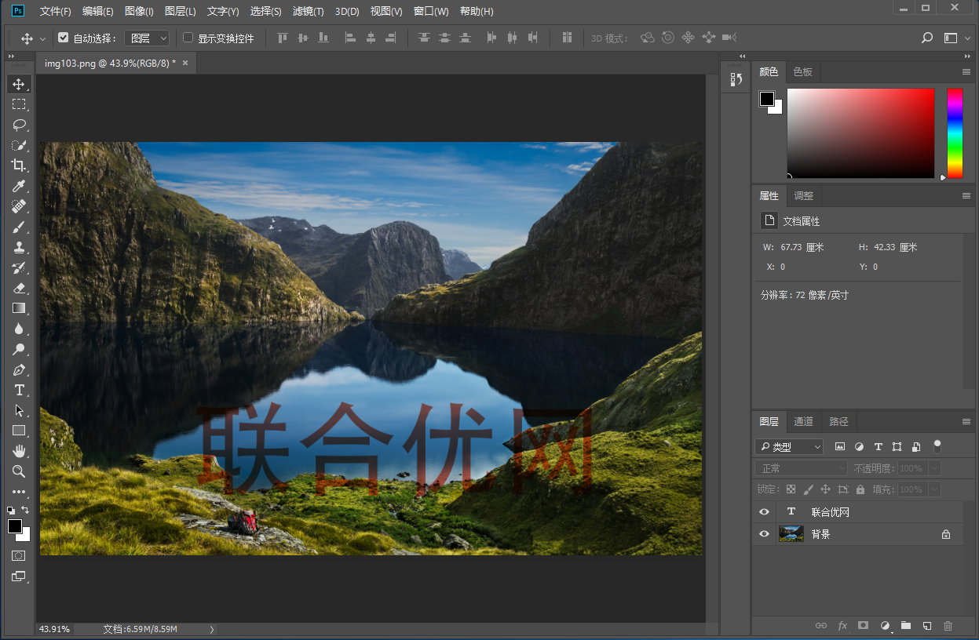979x640 pixels.
Task: Toggle Quick Mask mode
Action: [19, 555]
